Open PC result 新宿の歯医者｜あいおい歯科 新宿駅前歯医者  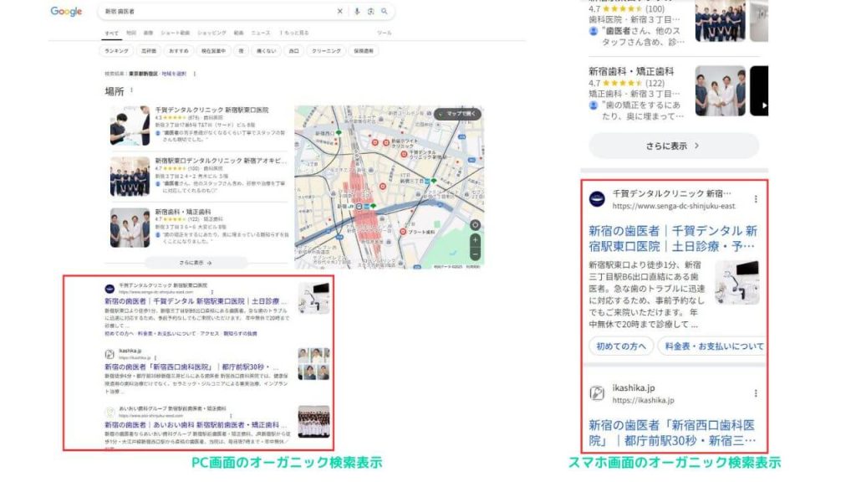[196, 424]
